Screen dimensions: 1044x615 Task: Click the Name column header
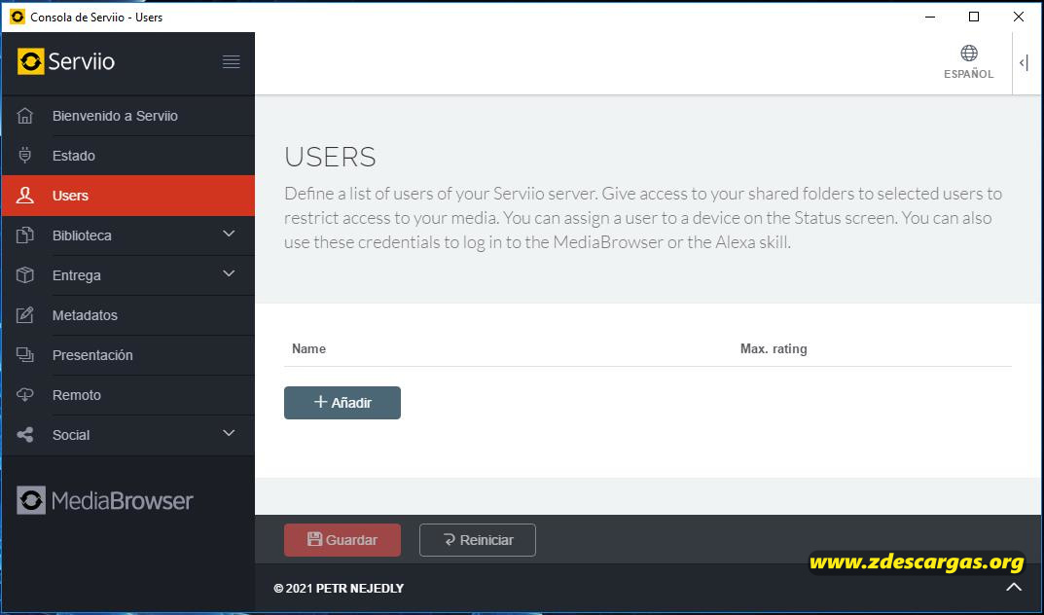(x=309, y=348)
